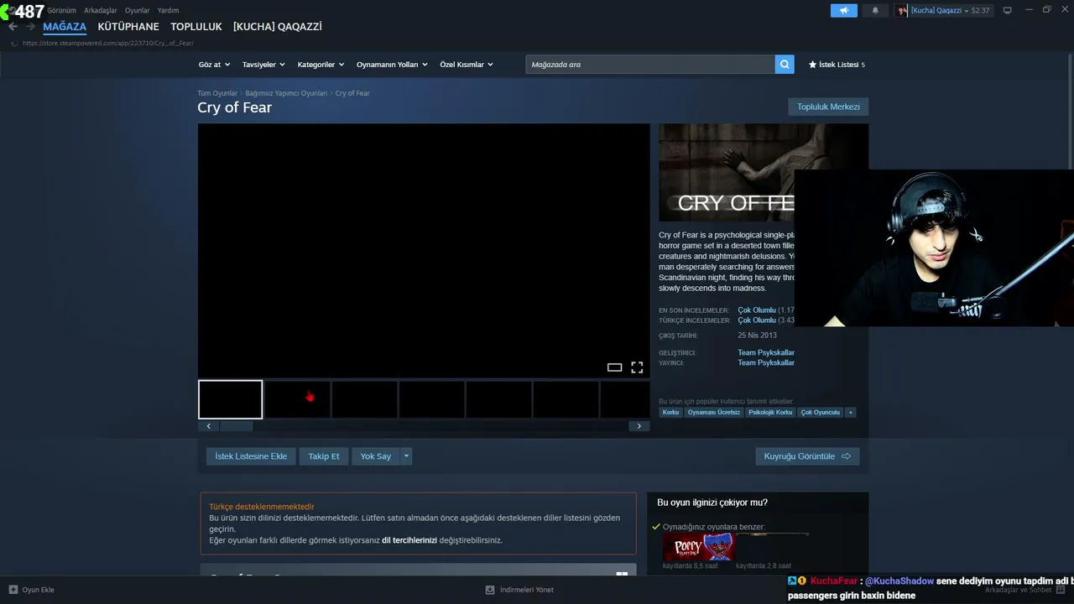Click the Bağımsız Yapımcı Oyunları breadcrumb

pos(286,93)
